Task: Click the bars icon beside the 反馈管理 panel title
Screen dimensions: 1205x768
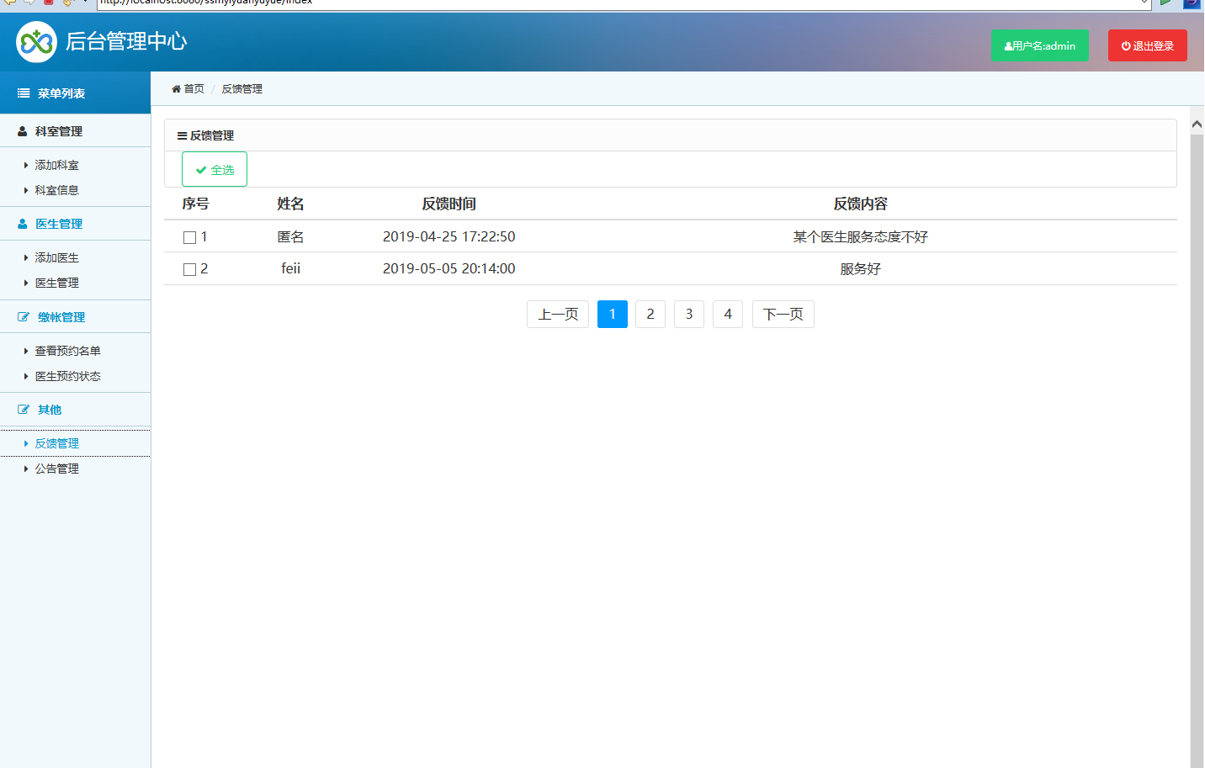Action: [182, 135]
